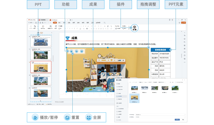
Task: Add a new slide with the plus icon
Action: pos(40,101)
